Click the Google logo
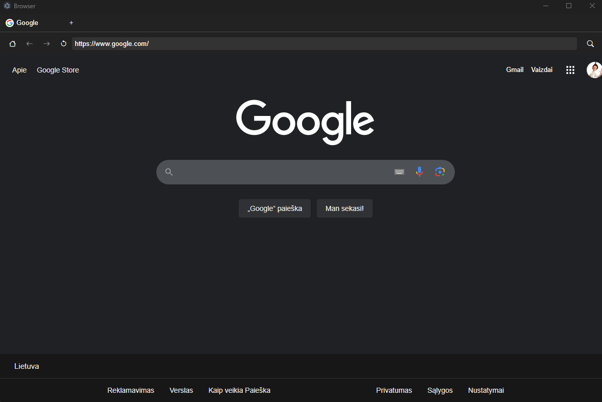The width and height of the screenshot is (602, 402). point(305,122)
